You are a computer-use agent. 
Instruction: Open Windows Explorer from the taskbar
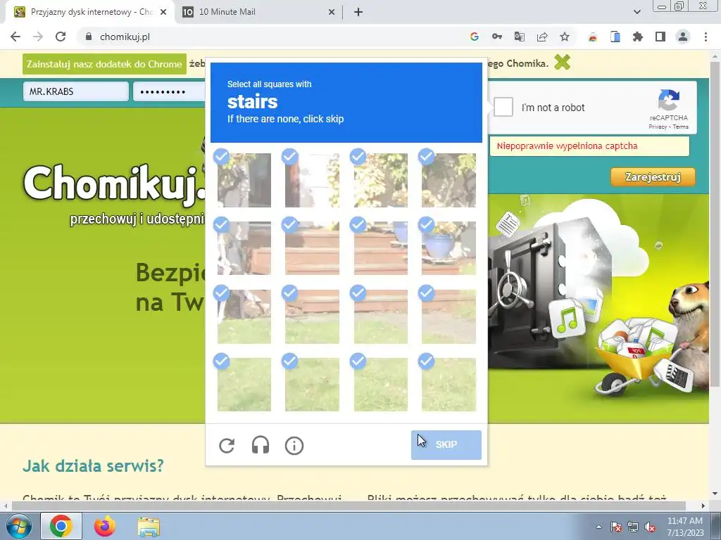click(149, 526)
